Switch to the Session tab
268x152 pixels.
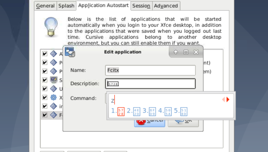pos(141,6)
